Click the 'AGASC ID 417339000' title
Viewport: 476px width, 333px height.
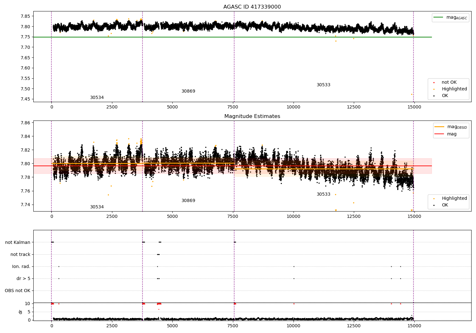click(252, 7)
